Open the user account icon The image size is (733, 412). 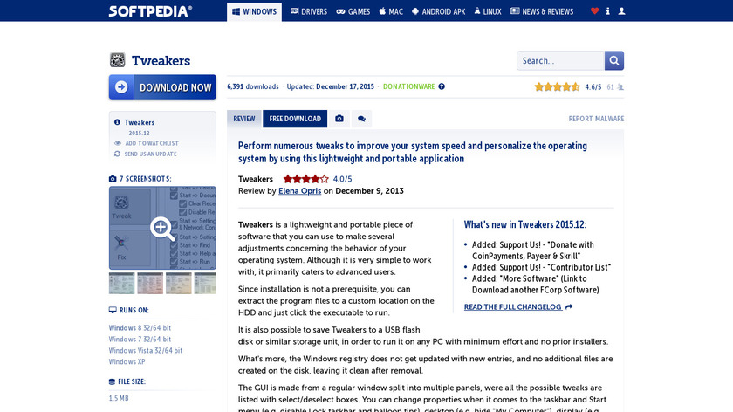621,11
